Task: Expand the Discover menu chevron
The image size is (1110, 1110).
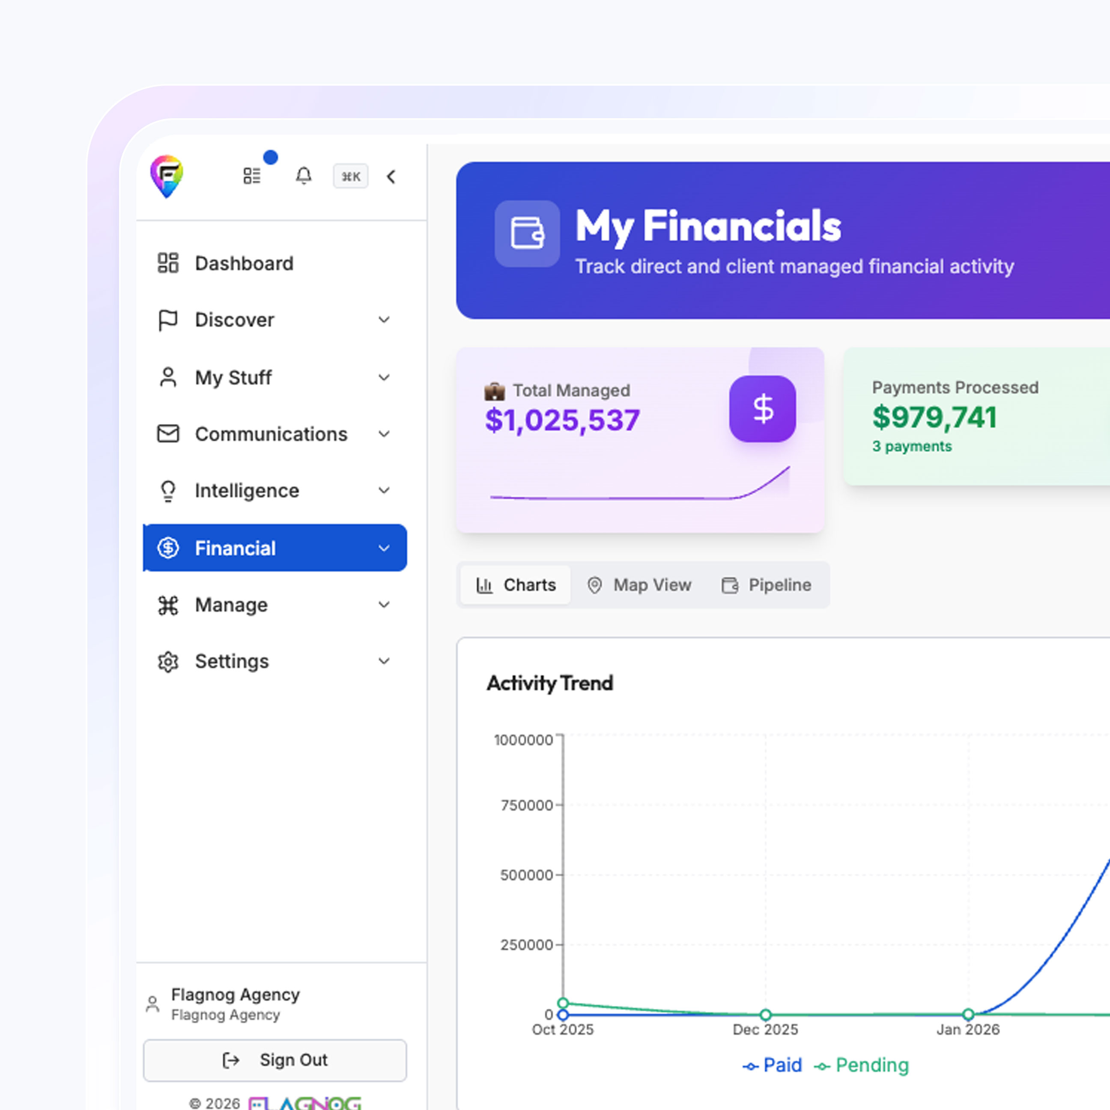Action: (384, 320)
